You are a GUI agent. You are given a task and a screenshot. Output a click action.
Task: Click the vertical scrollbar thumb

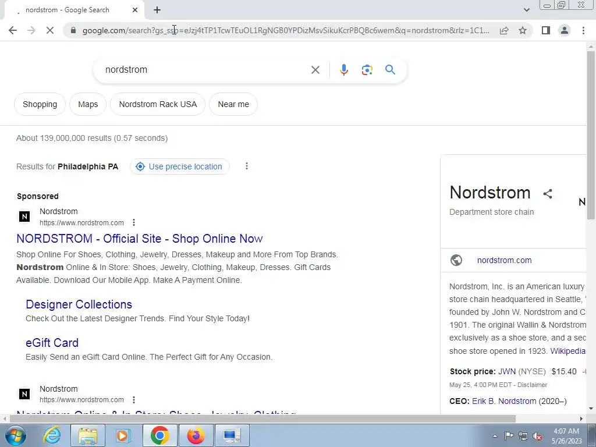coord(591,135)
